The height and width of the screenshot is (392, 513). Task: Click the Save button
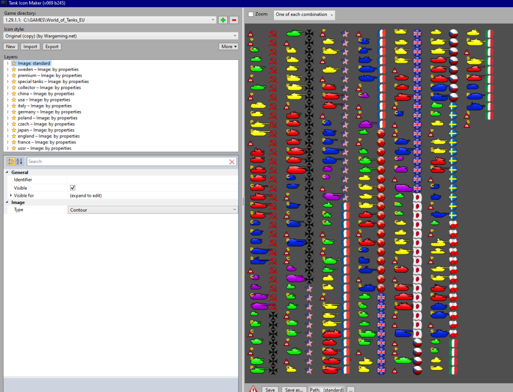pyautogui.click(x=270, y=390)
